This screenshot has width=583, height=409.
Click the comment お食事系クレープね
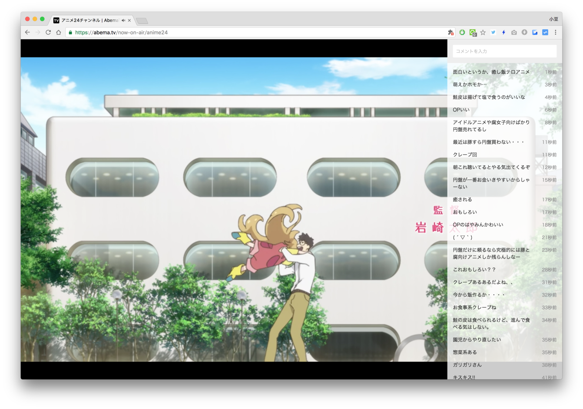pyautogui.click(x=474, y=307)
